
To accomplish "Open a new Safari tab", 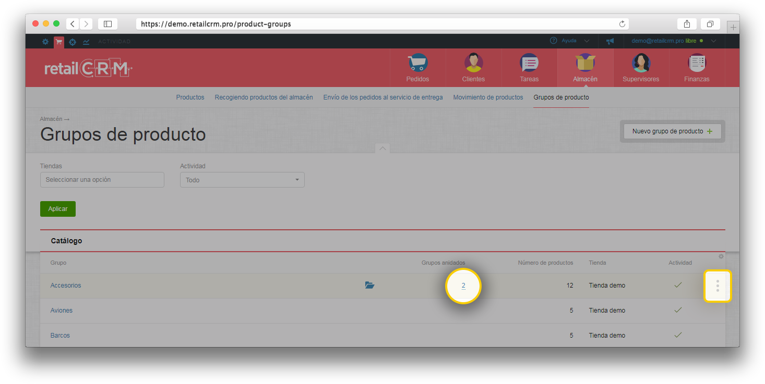I will tap(733, 27).
